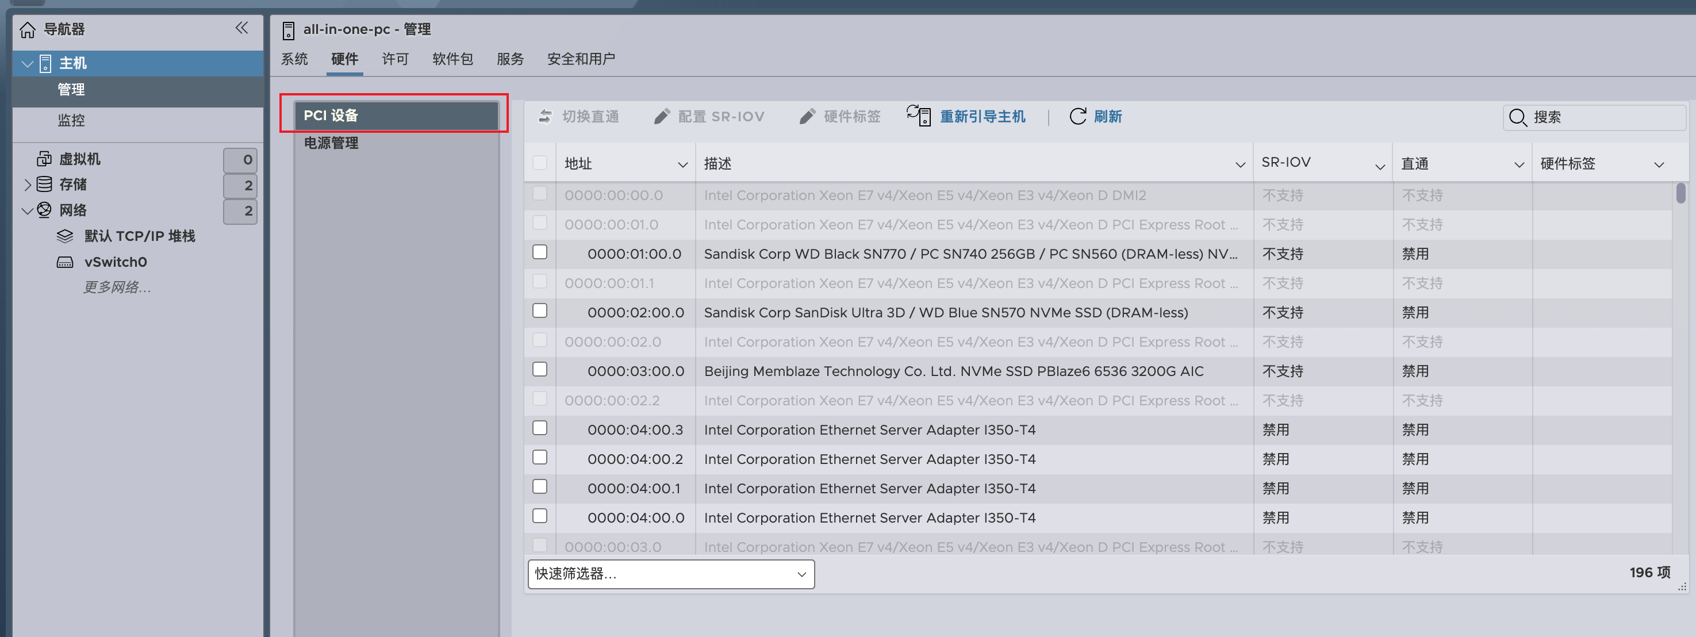Switch to the 系统 tab
The height and width of the screenshot is (637, 1696).
[x=294, y=59]
